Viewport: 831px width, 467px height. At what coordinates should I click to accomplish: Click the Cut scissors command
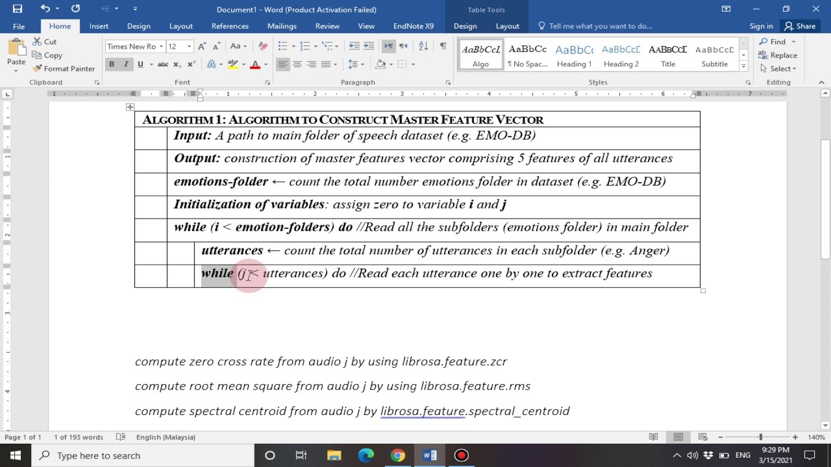click(x=44, y=42)
